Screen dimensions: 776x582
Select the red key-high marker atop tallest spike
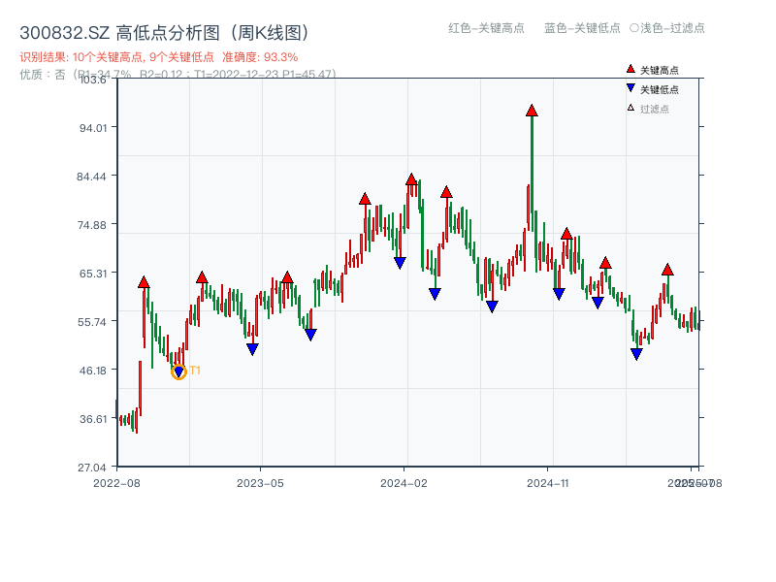[532, 111]
